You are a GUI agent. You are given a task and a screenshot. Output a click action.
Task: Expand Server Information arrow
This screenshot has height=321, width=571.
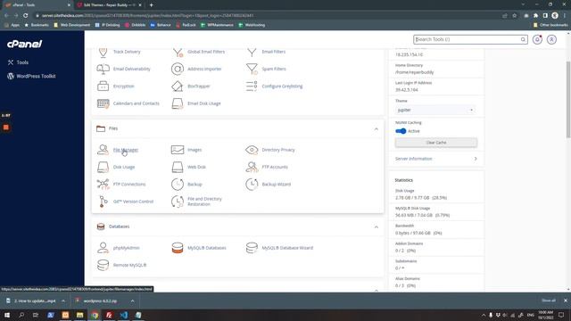point(476,159)
